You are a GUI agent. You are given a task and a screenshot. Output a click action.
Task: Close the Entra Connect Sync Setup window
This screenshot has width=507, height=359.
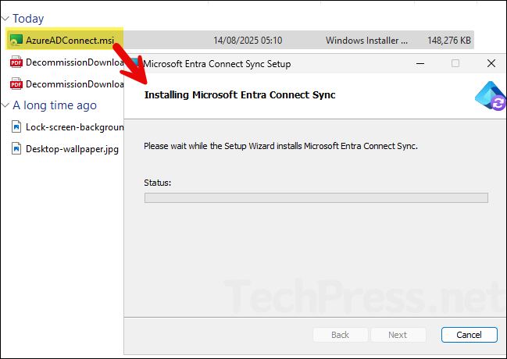[x=491, y=63]
